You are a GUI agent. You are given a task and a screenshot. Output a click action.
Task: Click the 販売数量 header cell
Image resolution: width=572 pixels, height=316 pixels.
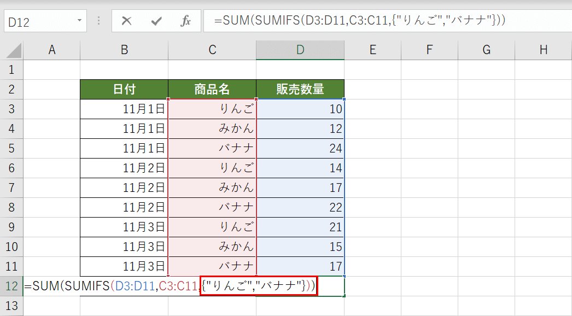(x=300, y=90)
